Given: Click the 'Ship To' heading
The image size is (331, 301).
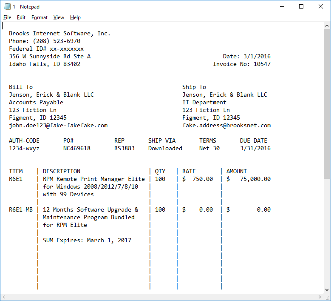Looking at the screenshot, I should (x=194, y=87).
